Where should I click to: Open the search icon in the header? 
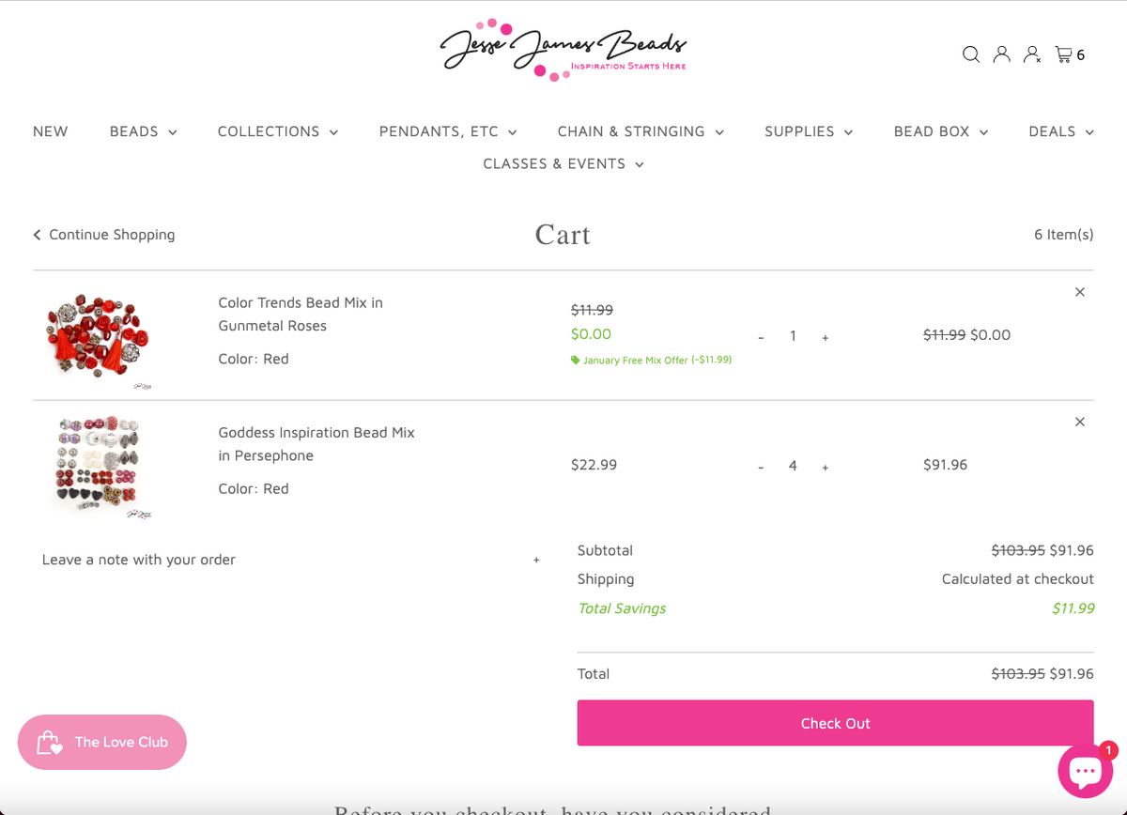click(x=970, y=54)
